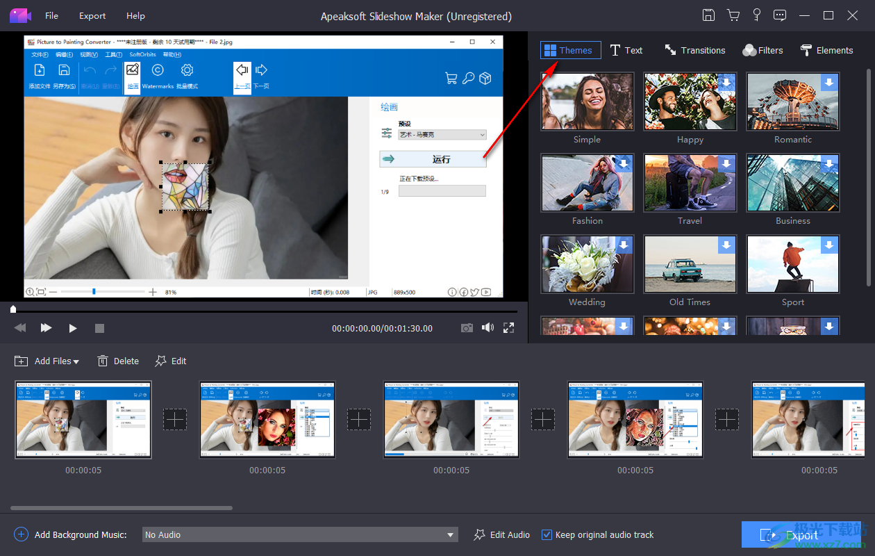Select the first timeline clip
Viewport: 875px width, 556px height.
83,419
